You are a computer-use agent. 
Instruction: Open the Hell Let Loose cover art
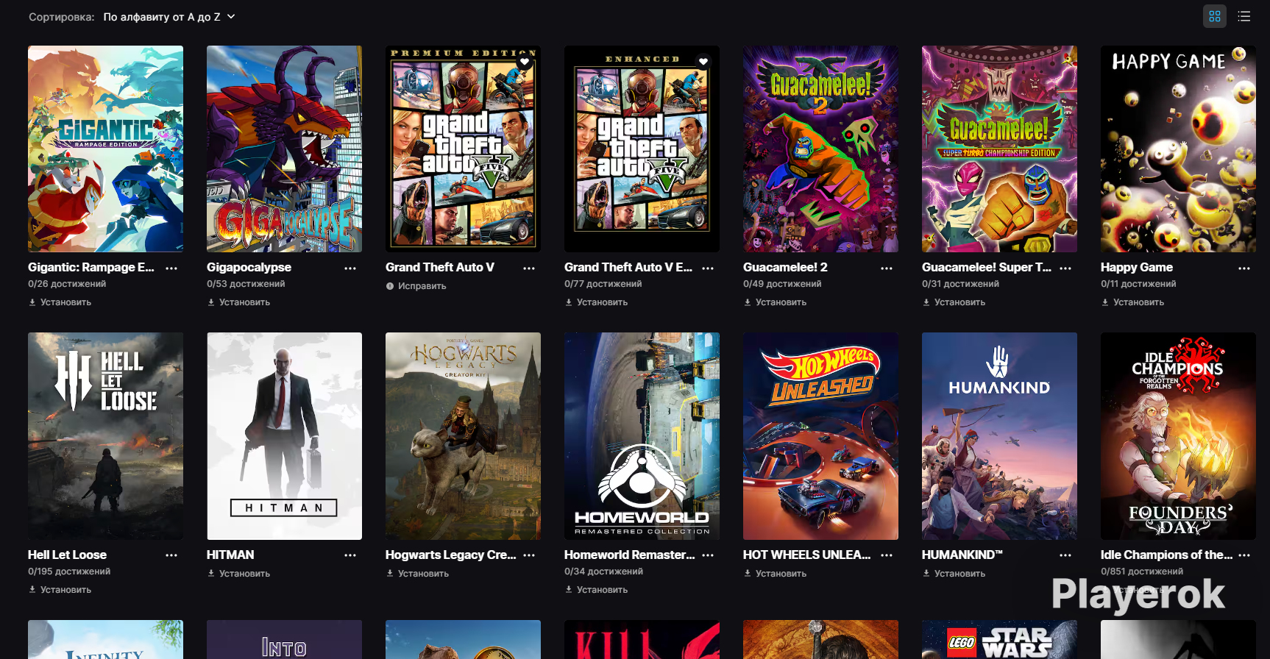pyautogui.click(x=105, y=436)
